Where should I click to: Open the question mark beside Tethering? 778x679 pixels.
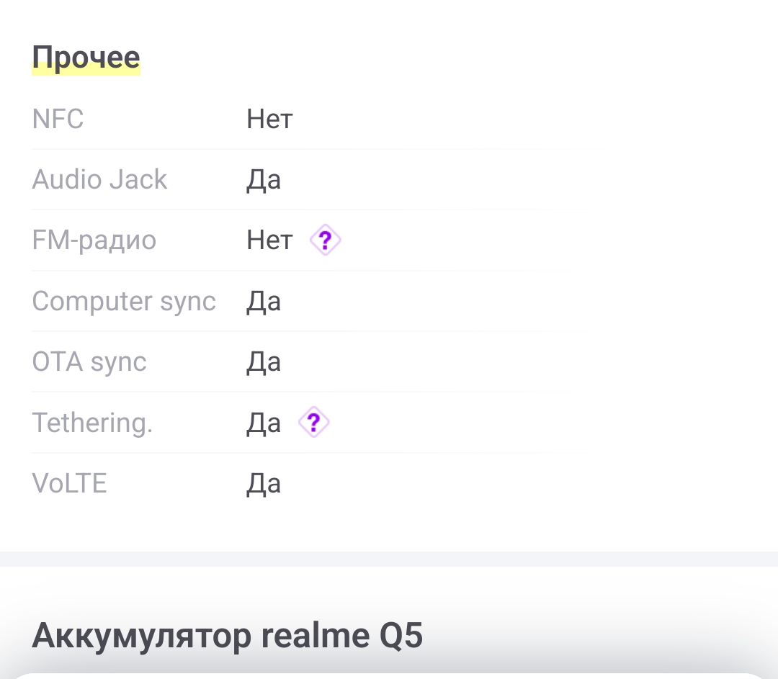click(313, 423)
